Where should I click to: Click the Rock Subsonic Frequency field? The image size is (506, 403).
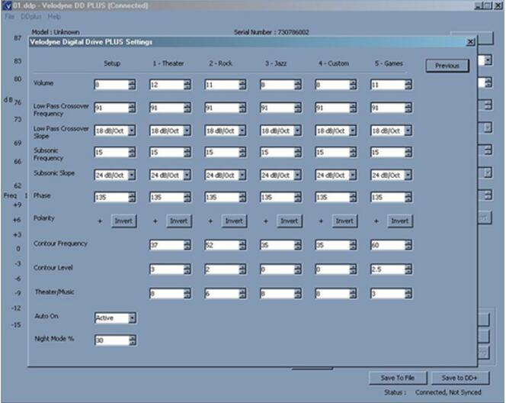(x=222, y=152)
